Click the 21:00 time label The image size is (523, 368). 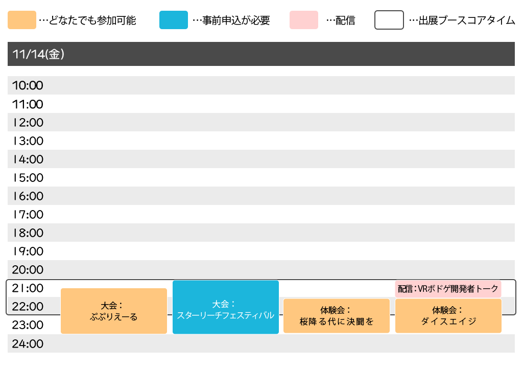pos(28,288)
